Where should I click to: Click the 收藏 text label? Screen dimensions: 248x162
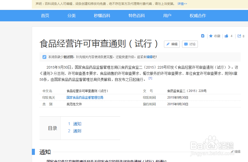click(x=217, y=36)
